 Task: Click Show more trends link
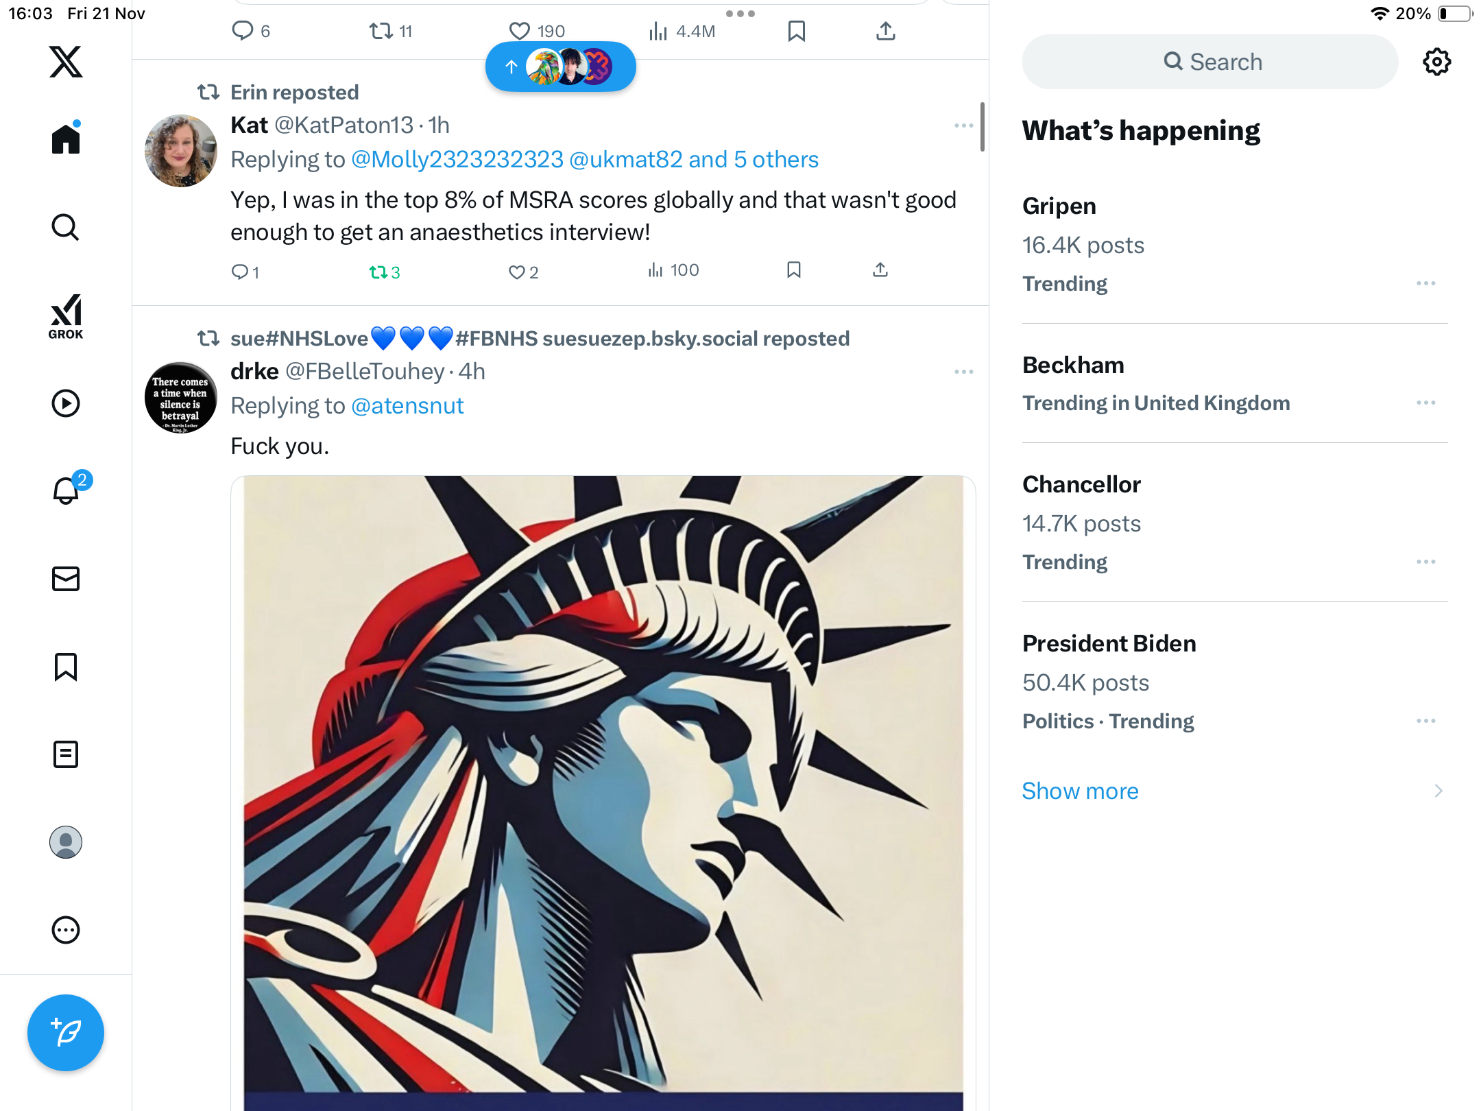coord(1080,791)
